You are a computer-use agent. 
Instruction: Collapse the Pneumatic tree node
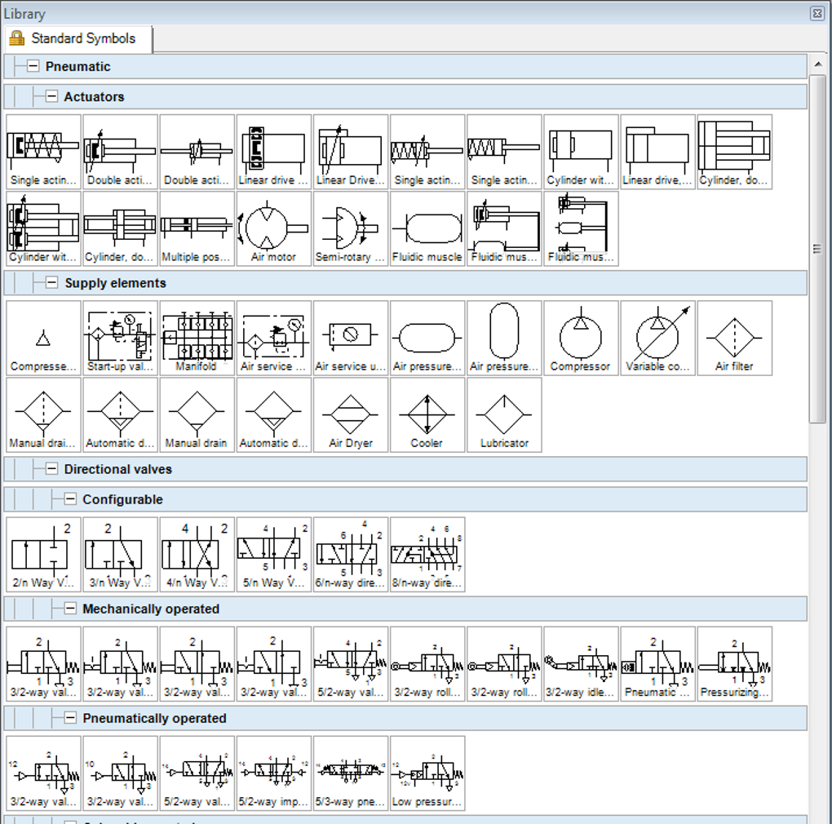click(x=33, y=67)
